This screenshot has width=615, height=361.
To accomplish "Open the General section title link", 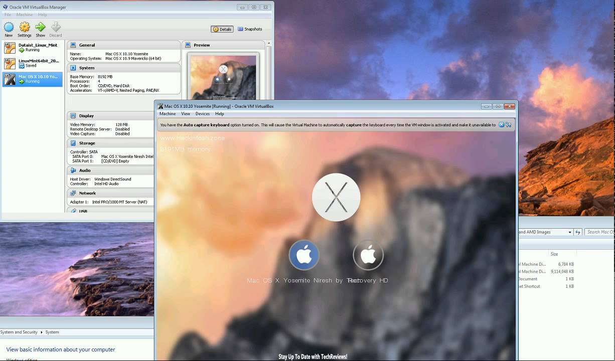I will pos(87,45).
